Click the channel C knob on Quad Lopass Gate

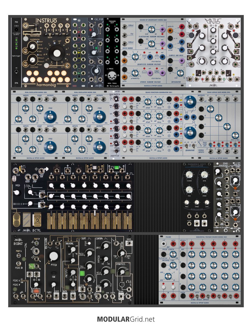[x=227, y=126]
